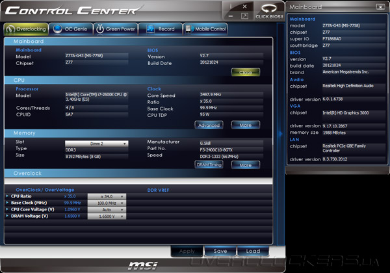Load a saved profile

(x=253, y=251)
